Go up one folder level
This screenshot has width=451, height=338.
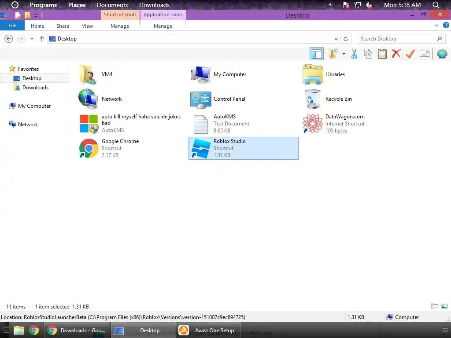(42, 39)
